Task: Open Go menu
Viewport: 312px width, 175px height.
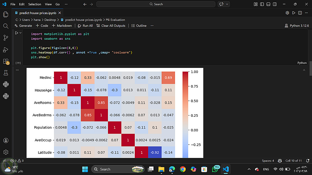Action: [57, 4]
